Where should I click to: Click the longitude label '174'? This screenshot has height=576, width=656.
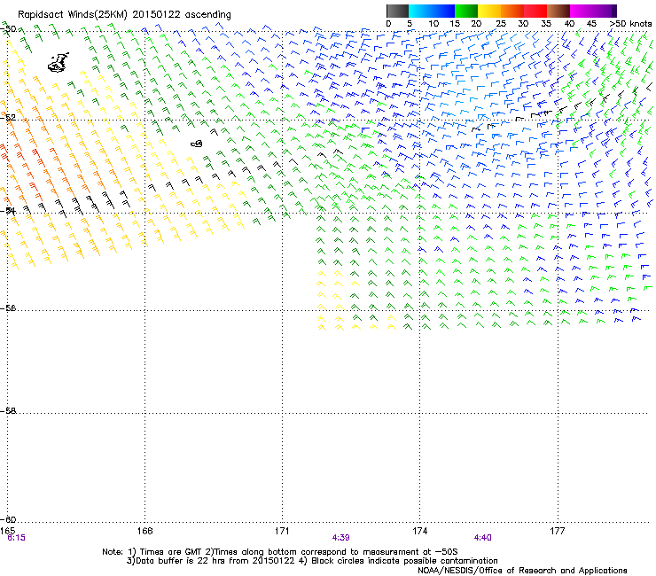419,531
